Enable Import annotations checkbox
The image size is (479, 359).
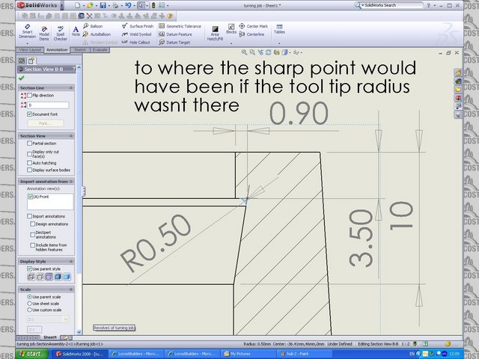click(x=30, y=216)
